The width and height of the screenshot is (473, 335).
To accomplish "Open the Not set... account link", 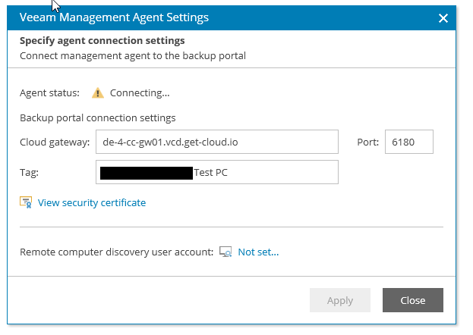I will point(258,252).
